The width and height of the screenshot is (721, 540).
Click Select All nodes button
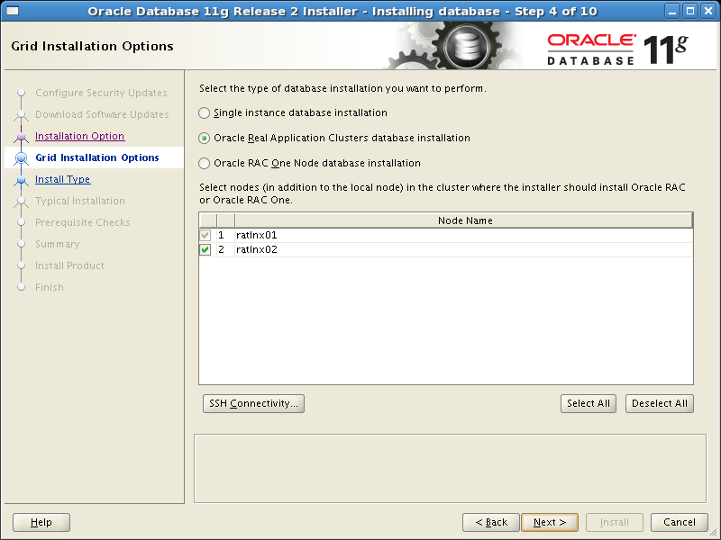point(589,403)
